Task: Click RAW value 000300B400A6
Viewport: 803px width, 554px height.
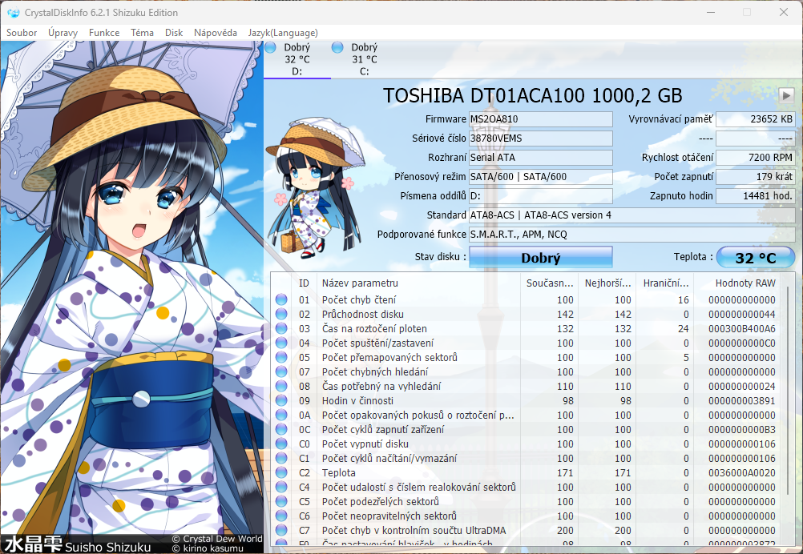Action: pyautogui.click(x=742, y=328)
